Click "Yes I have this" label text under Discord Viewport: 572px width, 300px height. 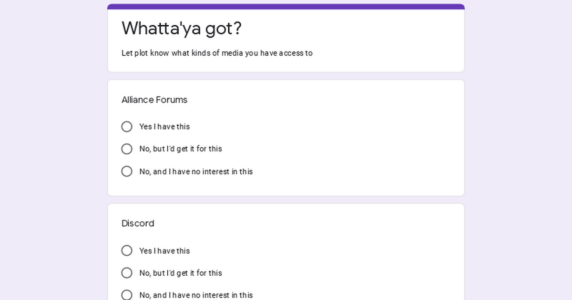click(x=164, y=251)
